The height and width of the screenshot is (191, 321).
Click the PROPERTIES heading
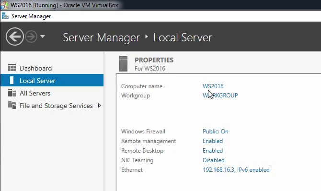[154, 60]
